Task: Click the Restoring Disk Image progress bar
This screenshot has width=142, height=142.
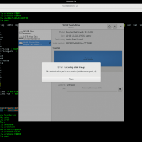Action: [92, 91]
